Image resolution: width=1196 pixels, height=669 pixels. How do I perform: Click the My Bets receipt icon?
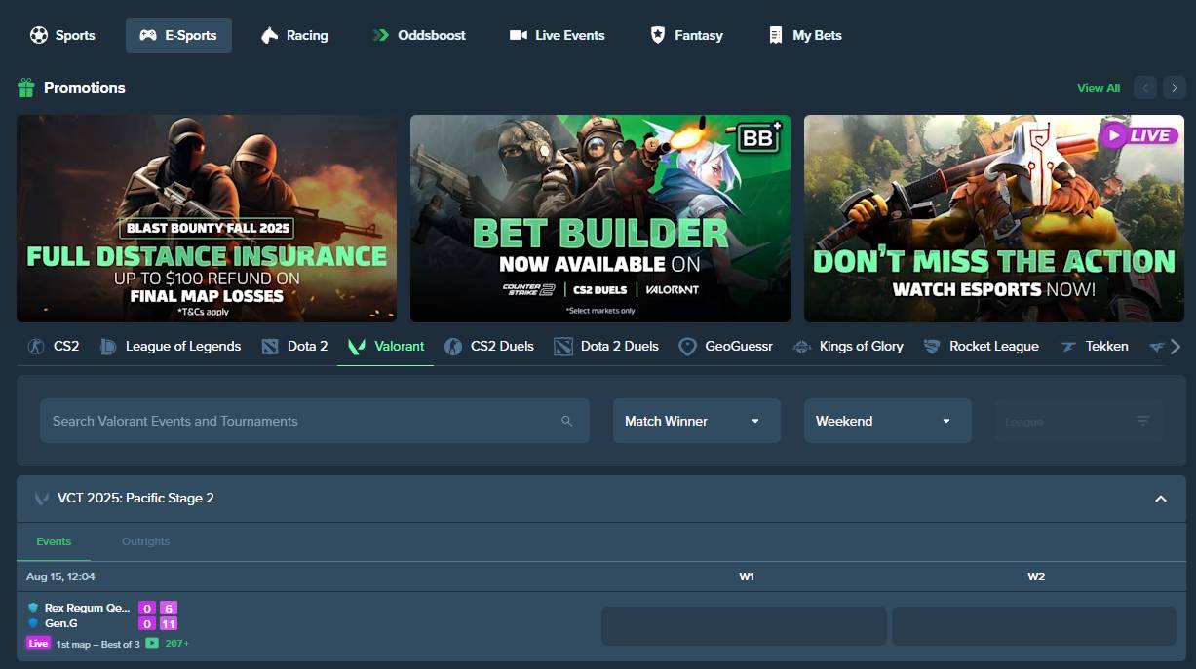pos(776,35)
